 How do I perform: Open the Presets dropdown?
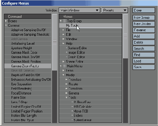115,10
